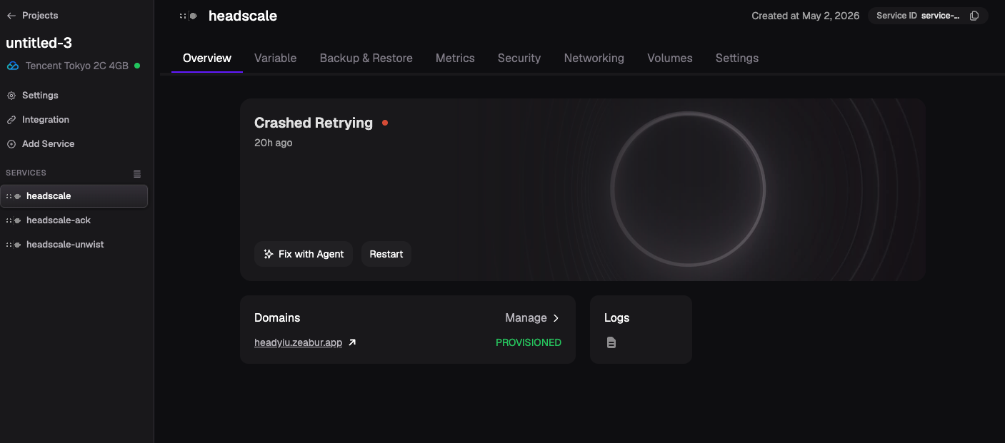
Task: Switch to the Overview tab
Action: coord(207,58)
